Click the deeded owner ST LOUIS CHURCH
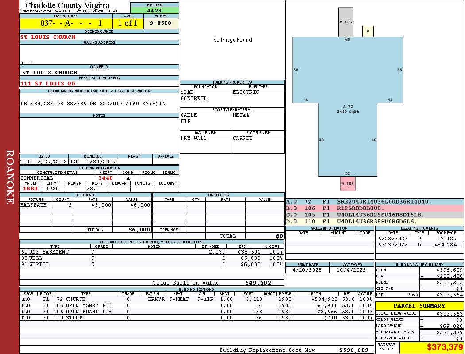 [x=48, y=37]
